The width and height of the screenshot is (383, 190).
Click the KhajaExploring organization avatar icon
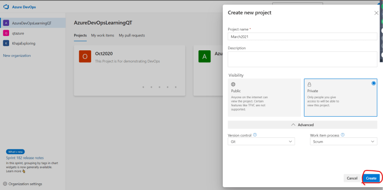(6, 44)
